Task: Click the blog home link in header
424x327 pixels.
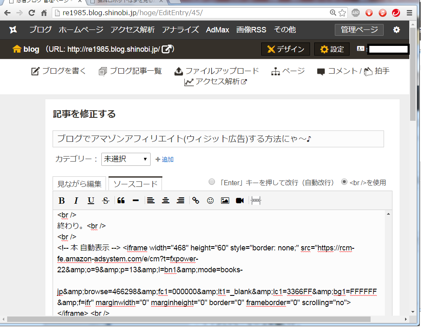Action: 26,49
